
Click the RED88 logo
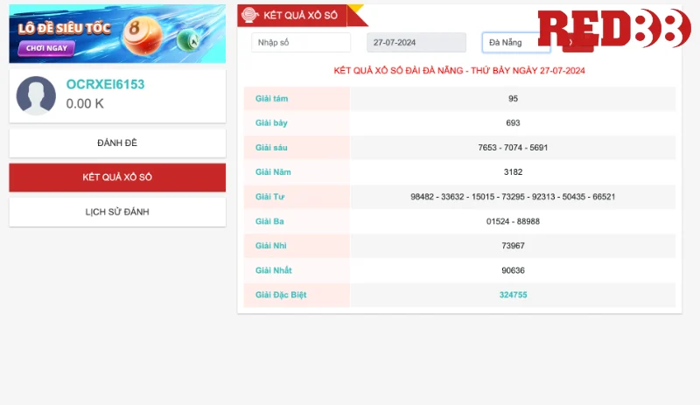[x=614, y=29]
